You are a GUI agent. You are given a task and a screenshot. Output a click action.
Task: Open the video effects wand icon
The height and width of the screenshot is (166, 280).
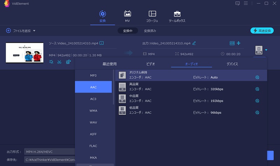(51, 62)
